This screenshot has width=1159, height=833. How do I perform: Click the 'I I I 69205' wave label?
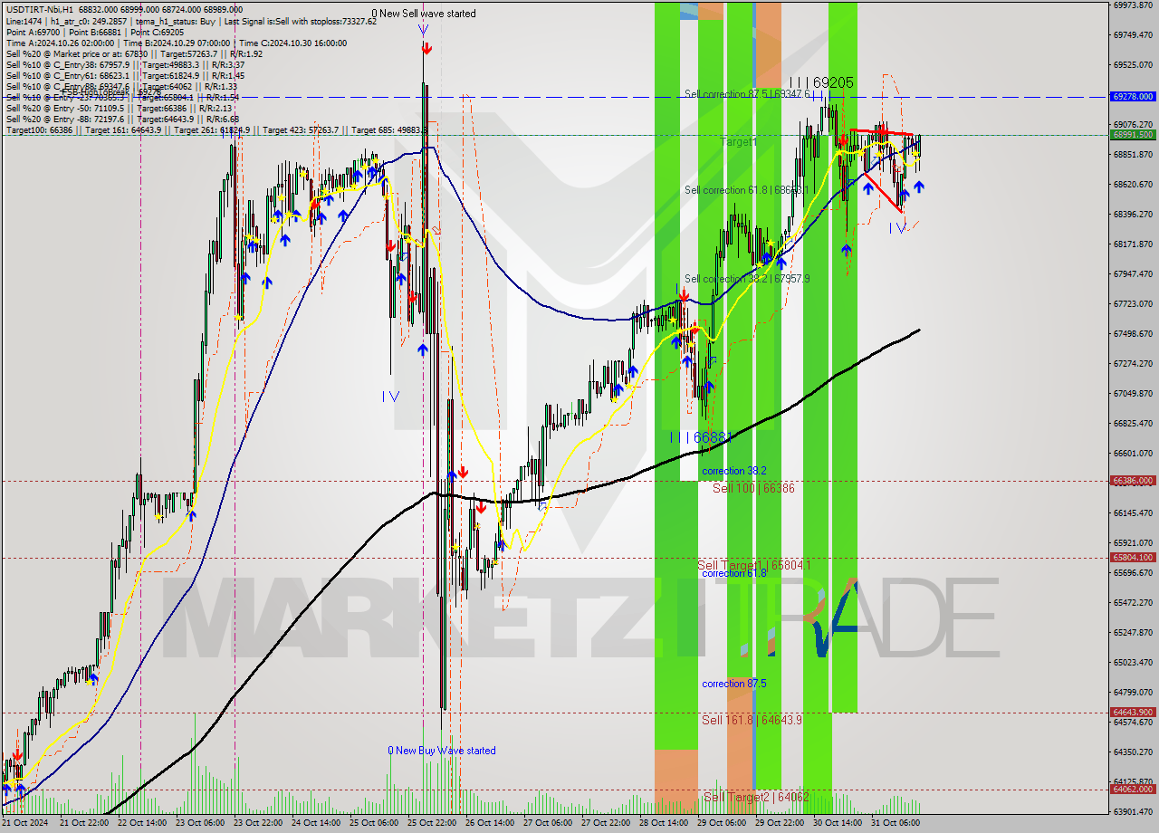tap(822, 82)
